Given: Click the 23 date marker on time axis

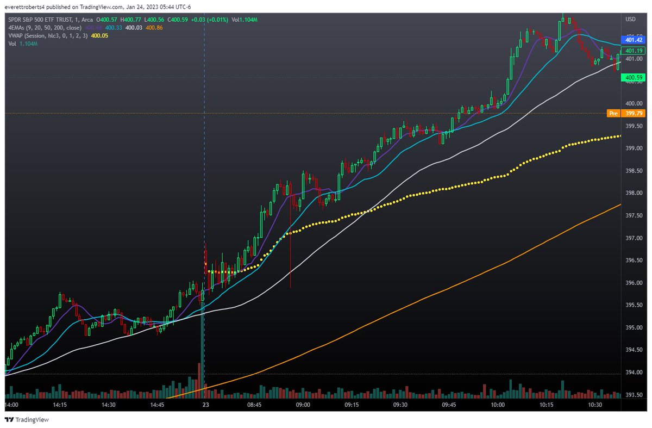Looking at the screenshot, I should coord(205,405).
